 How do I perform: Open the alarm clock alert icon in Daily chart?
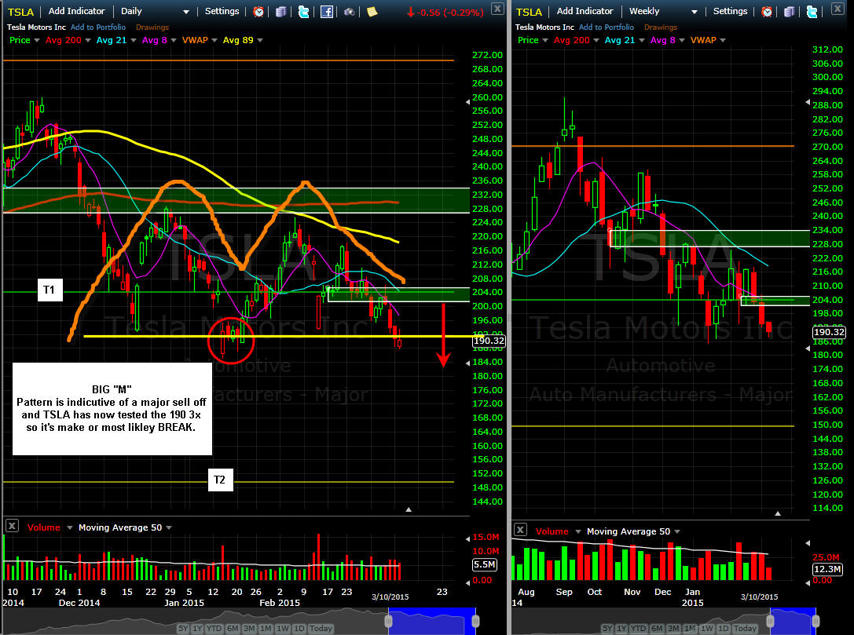tap(259, 12)
